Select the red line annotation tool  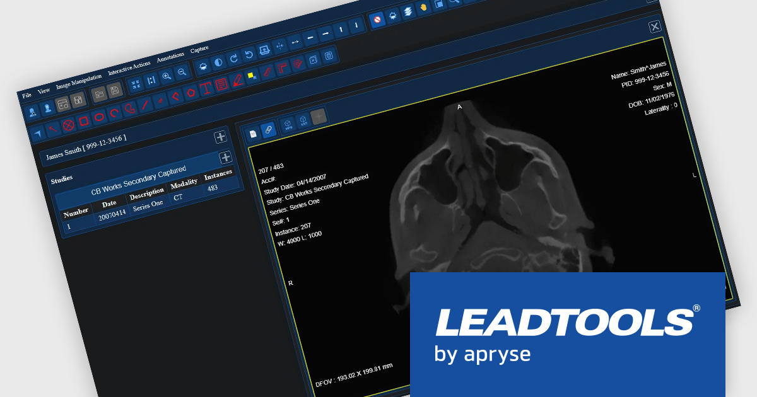(x=145, y=104)
